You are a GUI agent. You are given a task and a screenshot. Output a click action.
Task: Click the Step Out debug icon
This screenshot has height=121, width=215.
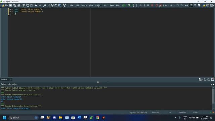144,5
